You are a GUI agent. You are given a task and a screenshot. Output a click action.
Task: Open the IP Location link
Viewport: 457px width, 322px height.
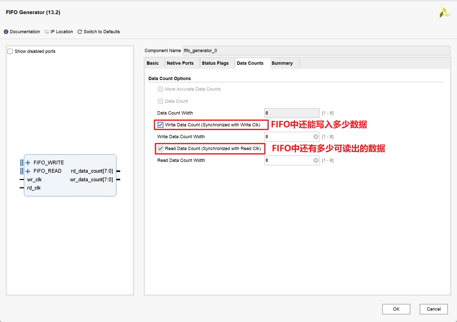point(62,32)
